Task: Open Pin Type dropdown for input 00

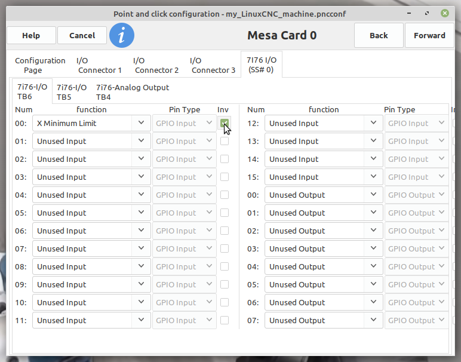Action: click(x=185, y=123)
